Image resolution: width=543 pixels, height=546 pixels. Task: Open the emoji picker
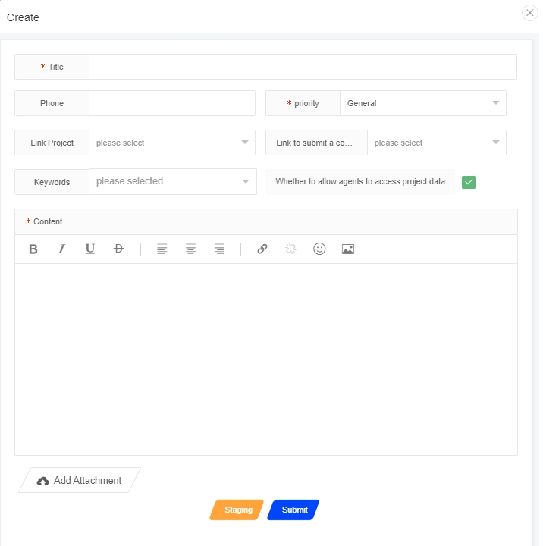pos(319,249)
